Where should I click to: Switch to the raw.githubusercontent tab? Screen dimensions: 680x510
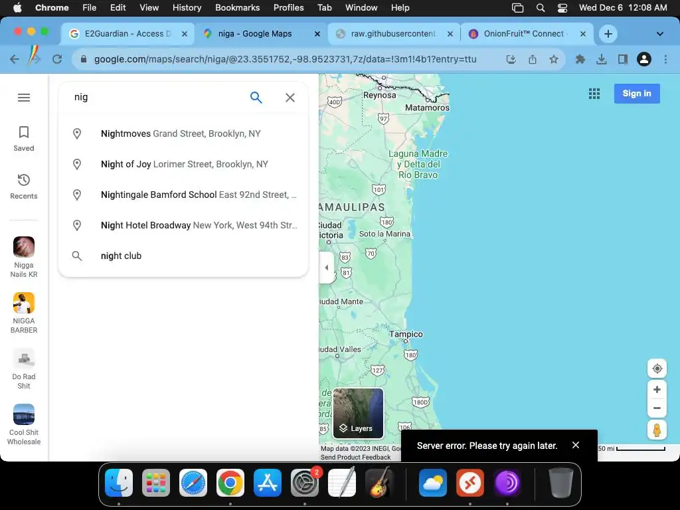pos(393,34)
